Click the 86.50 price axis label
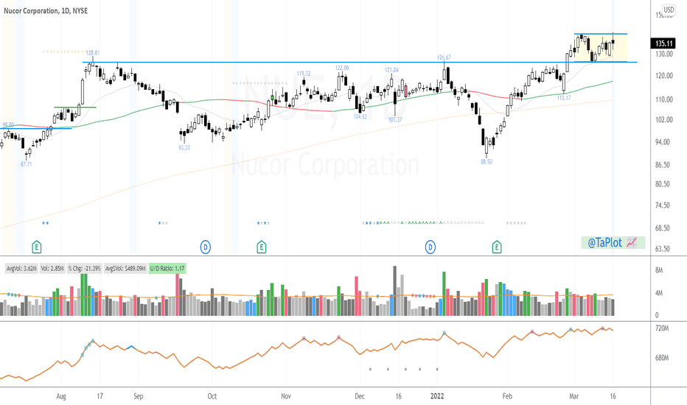 pos(663,165)
